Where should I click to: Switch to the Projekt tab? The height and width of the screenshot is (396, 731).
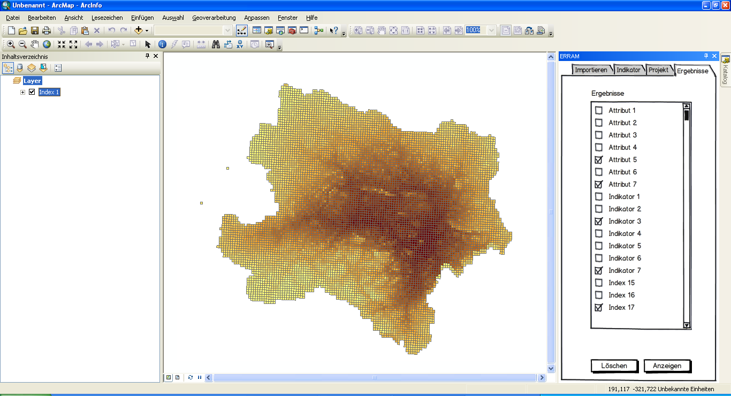click(x=658, y=70)
